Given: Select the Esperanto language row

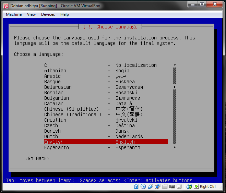Looking at the screenshot, I should click(106, 147).
